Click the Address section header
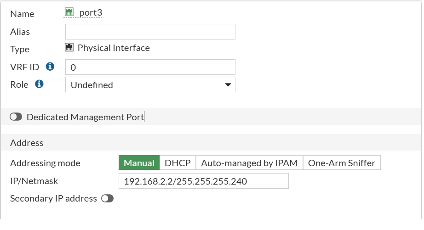Viewport: 424px width, 230px height. click(27, 143)
